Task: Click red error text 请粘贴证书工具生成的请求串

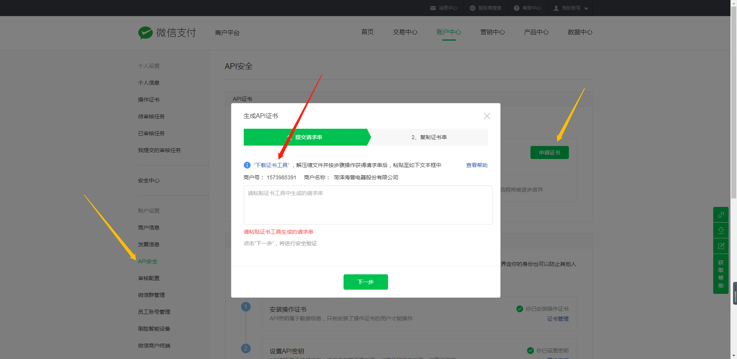Action: tap(278, 232)
